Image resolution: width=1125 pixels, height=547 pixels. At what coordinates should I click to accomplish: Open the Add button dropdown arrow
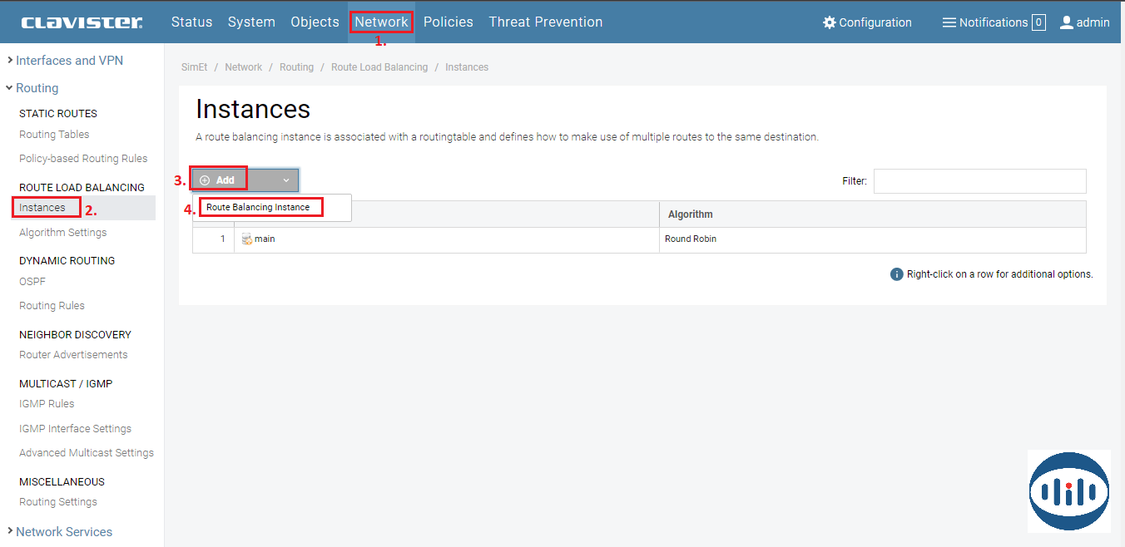[x=285, y=180]
